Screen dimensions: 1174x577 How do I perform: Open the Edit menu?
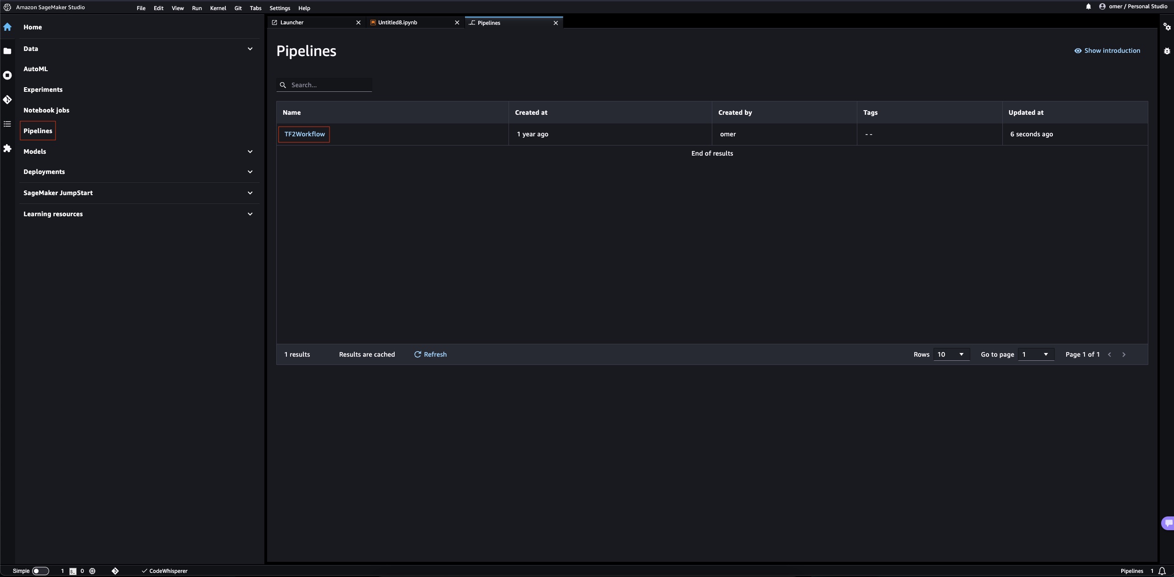158,8
